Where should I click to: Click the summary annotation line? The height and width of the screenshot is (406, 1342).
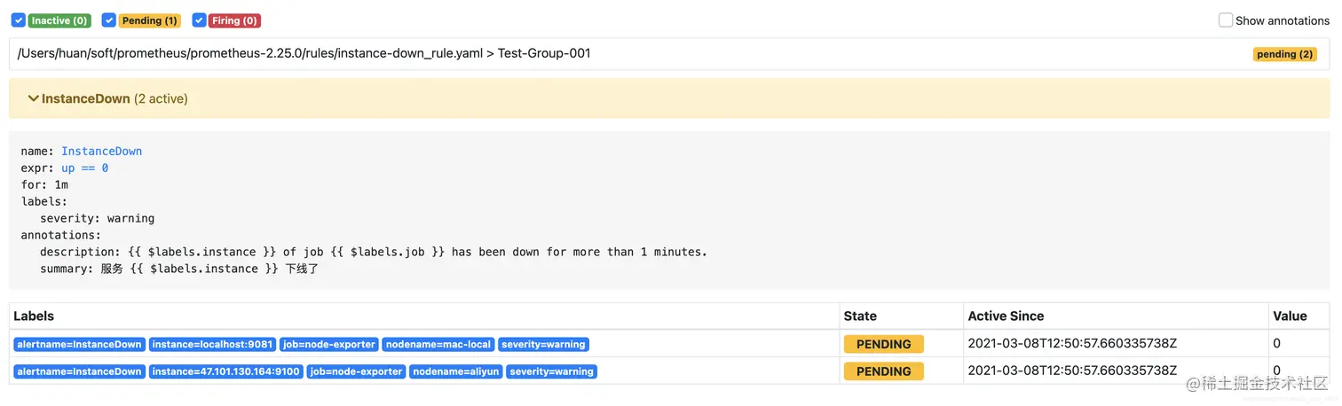click(179, 269)
